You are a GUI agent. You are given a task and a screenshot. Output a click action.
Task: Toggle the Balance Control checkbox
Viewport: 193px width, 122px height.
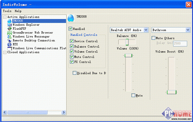72,46
